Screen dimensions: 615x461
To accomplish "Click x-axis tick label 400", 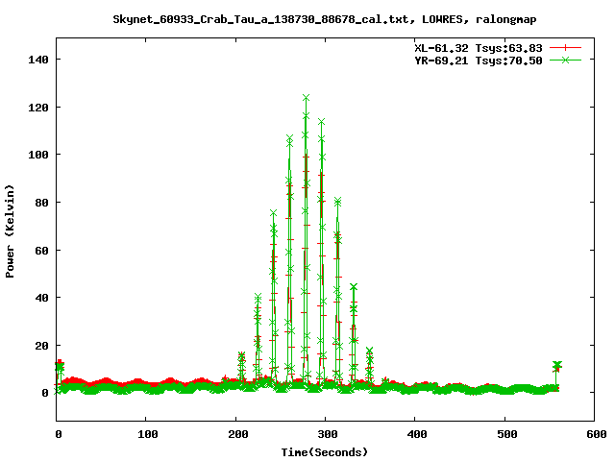I will pos(417,434).
